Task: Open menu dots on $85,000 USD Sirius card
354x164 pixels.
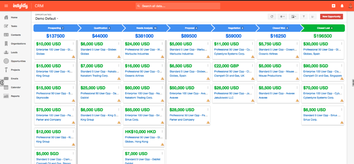Action: click(x=162, y=110)
